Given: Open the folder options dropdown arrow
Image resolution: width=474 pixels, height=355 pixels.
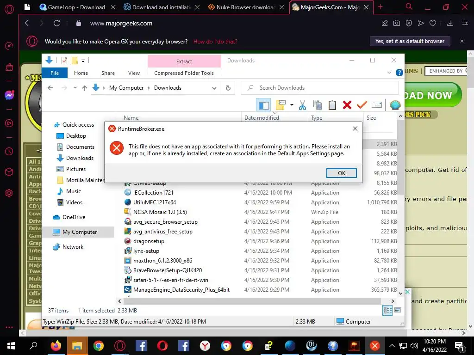Looking at the screenshot, I should (292, 105).
